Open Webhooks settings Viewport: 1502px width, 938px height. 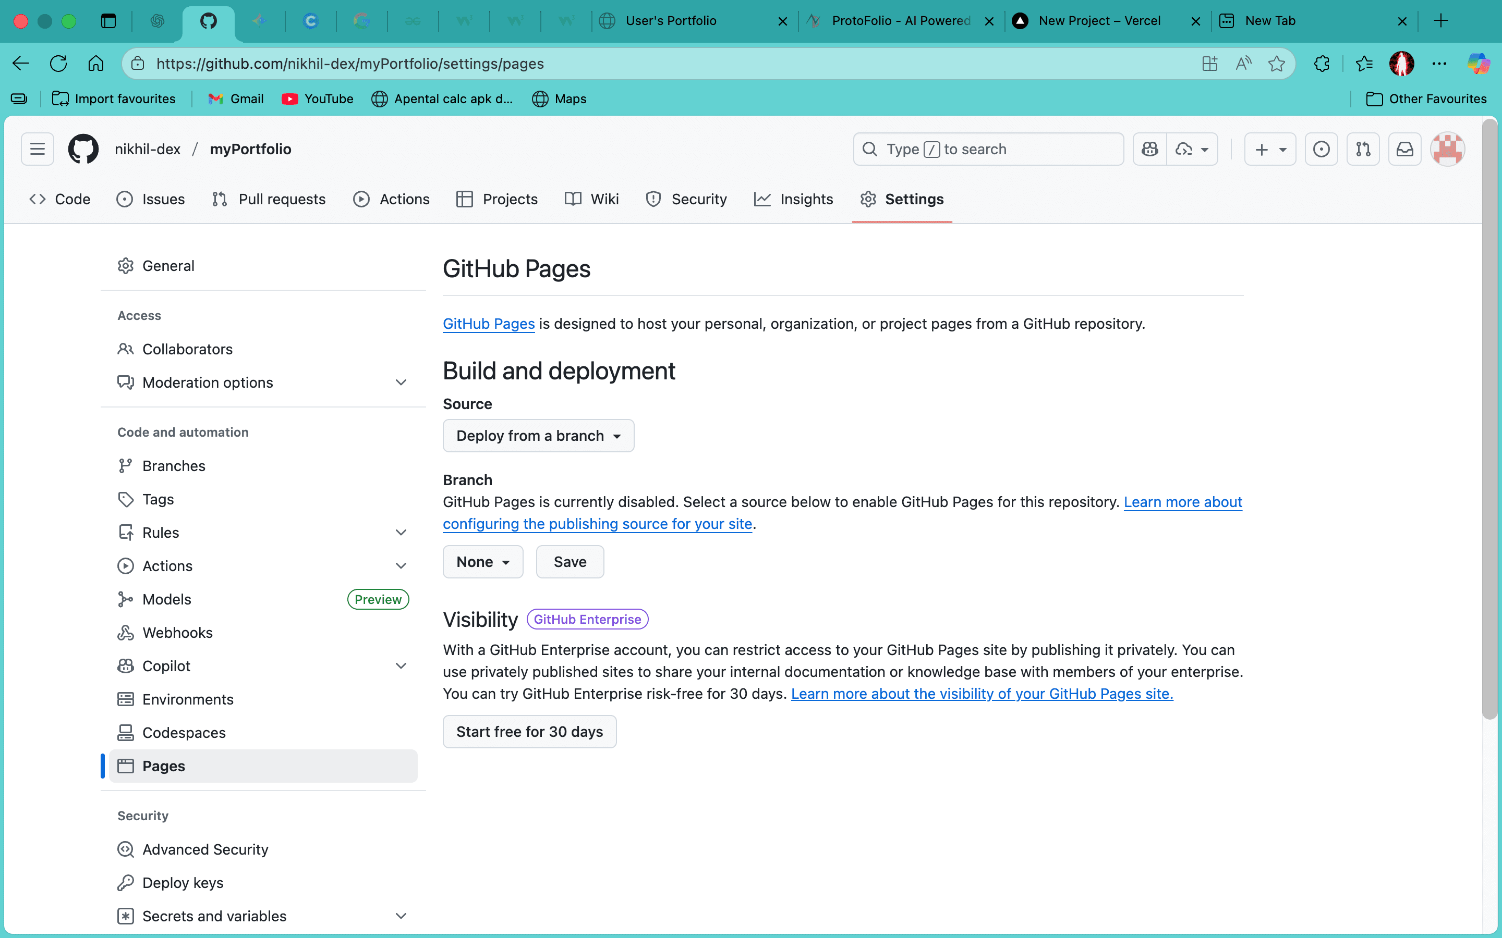[x=263, y=632]
